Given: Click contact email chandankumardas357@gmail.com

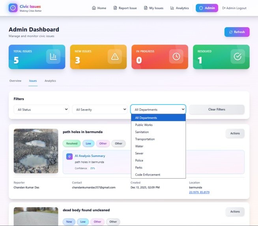Looking at the screenshot, I should (x=93, y=187).
